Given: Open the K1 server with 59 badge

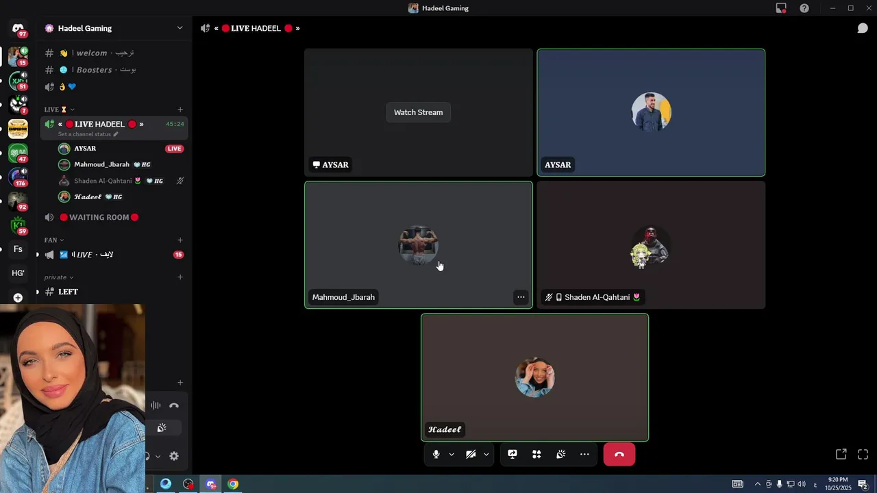Looking at the screenshot, I should point(18,225).
